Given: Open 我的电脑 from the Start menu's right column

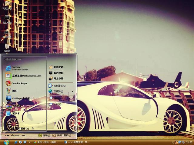Looking at the screenshot, I should click(58, 73).
